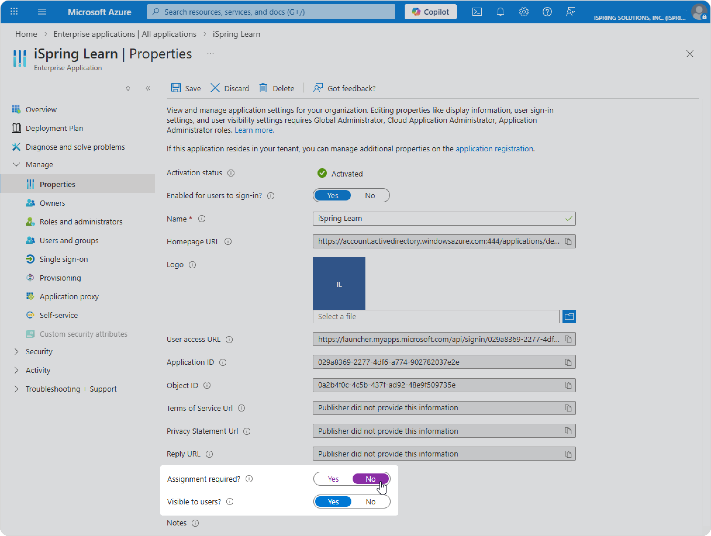Set Assignment required to Yes
The image size is (711, 536).
pyautogui.click(x=333, y=479)
